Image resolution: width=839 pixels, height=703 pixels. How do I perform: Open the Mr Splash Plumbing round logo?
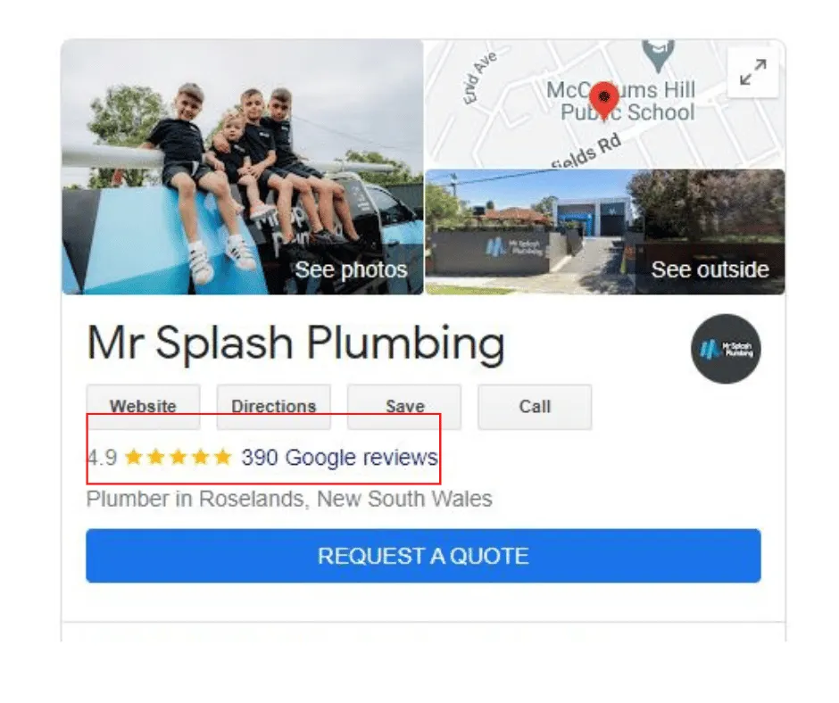tap(726, 349)
